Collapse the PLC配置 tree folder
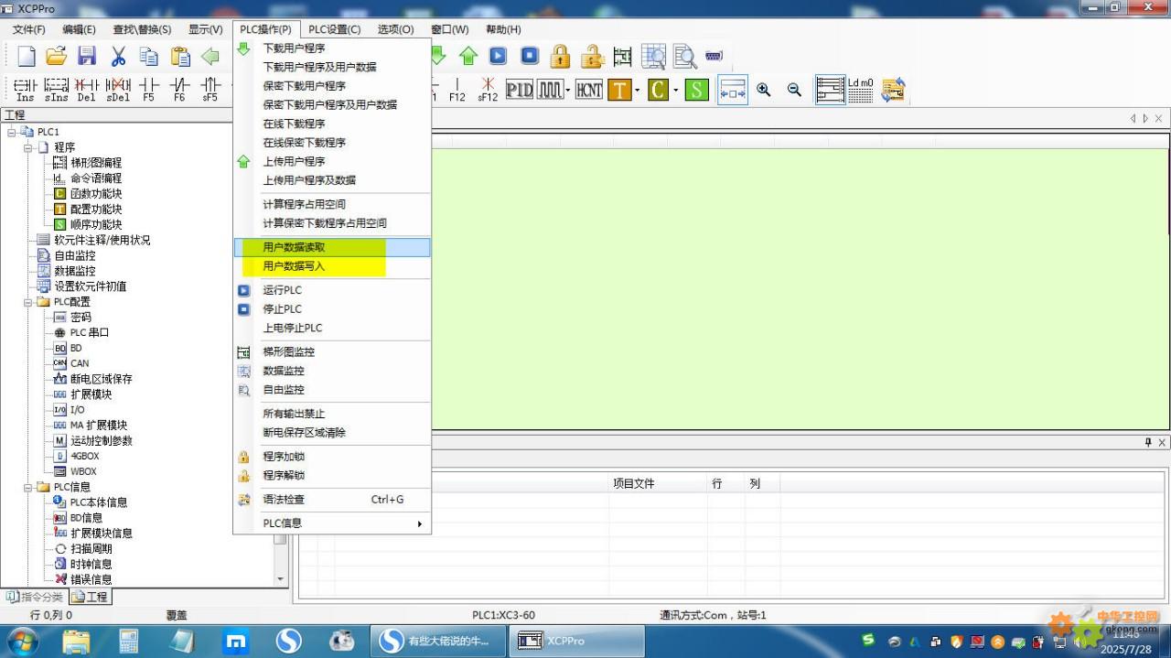 28,302
